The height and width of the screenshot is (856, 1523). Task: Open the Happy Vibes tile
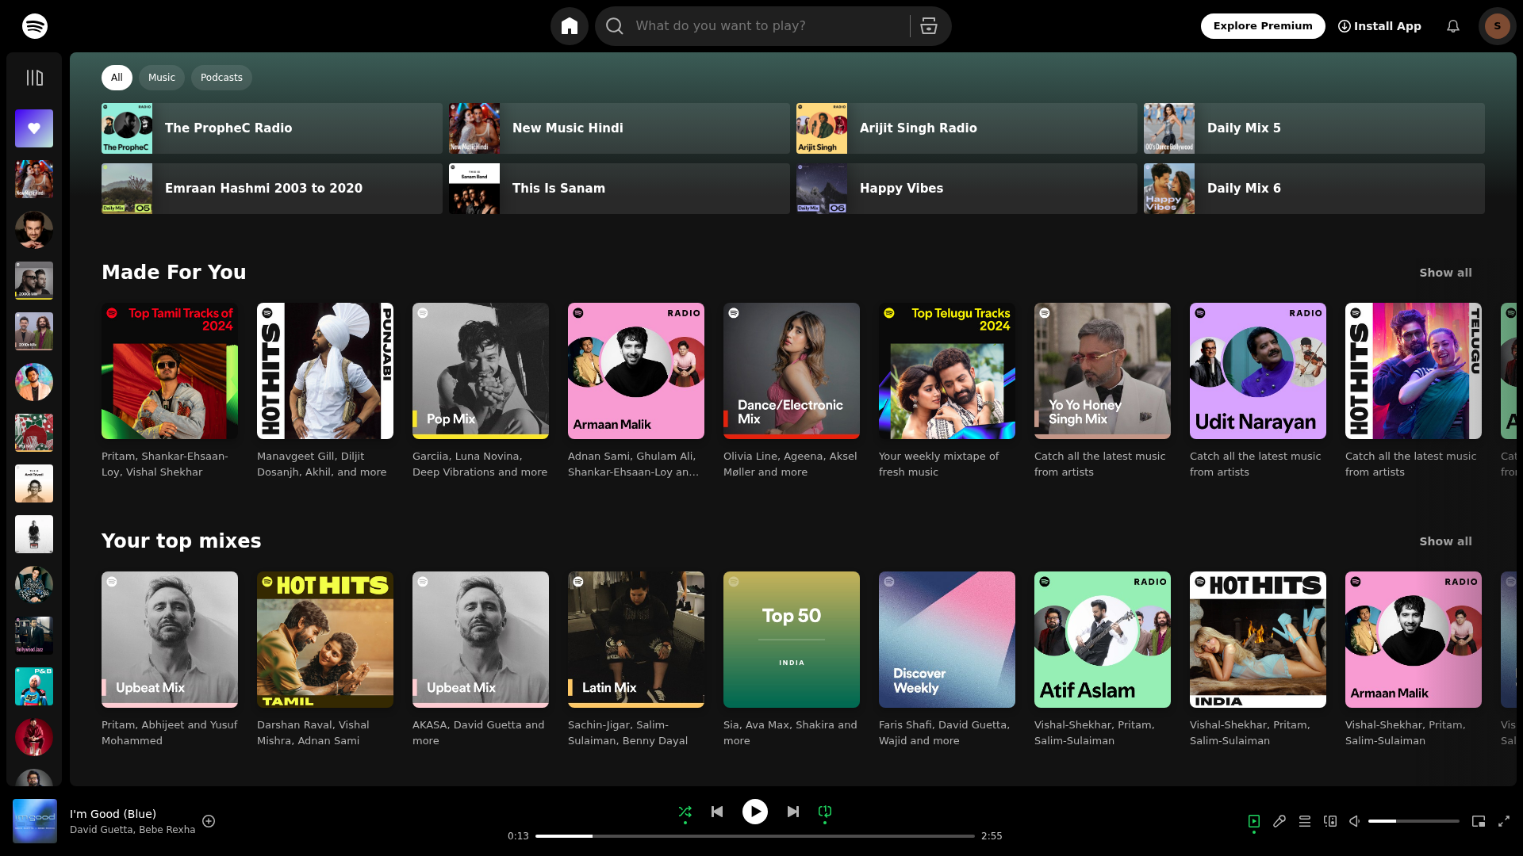coord(967,189)
